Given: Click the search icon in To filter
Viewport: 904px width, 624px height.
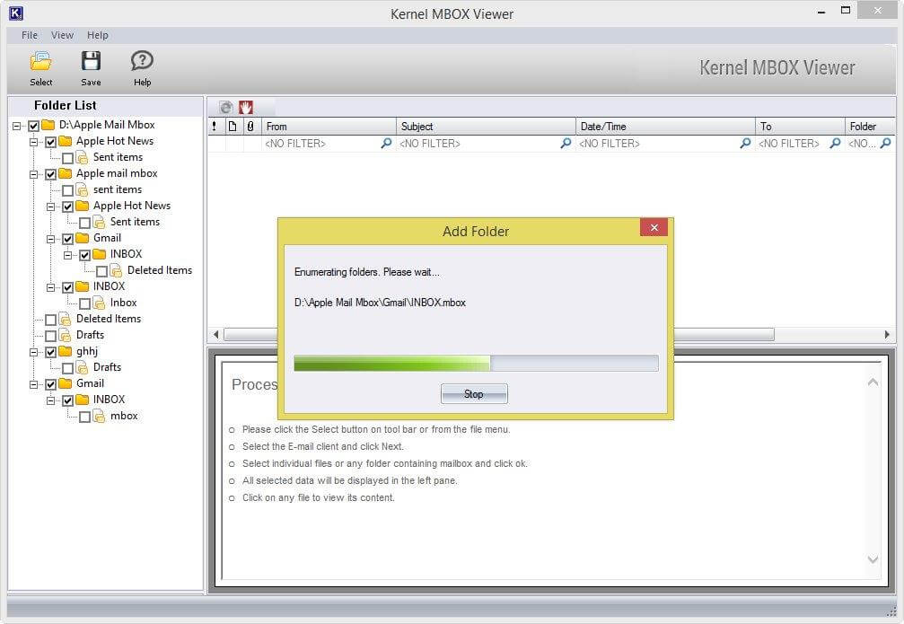Looking at the screenshot, I should 835,143.
